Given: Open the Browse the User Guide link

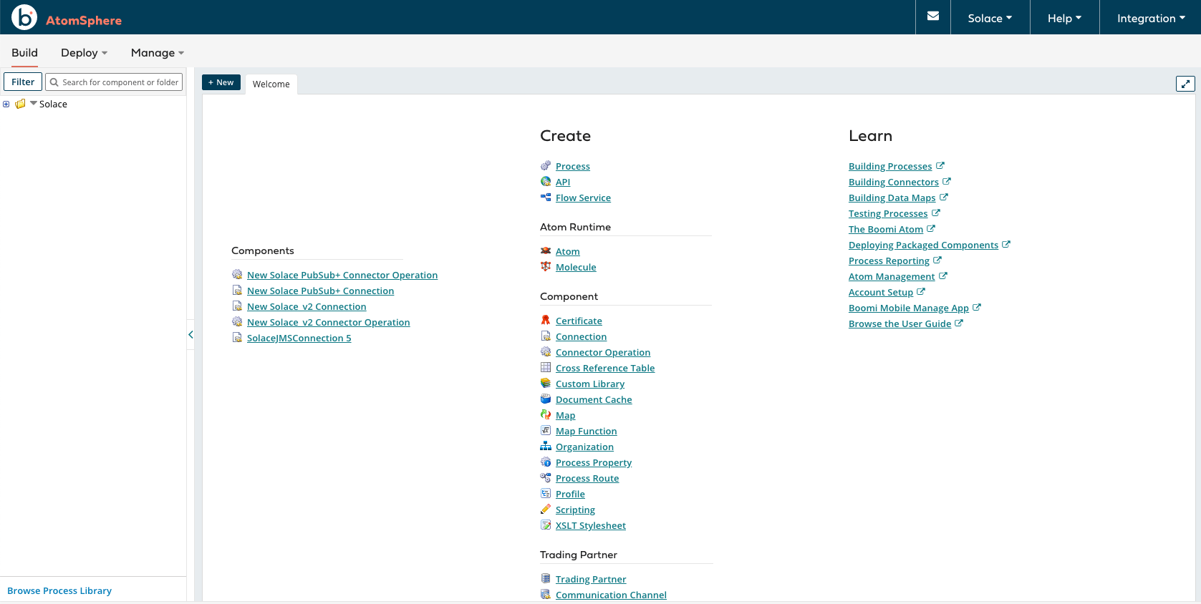Looking at the screenshot, I should 899,323.
